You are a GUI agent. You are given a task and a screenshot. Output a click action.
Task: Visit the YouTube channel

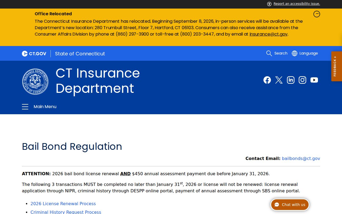314,80
